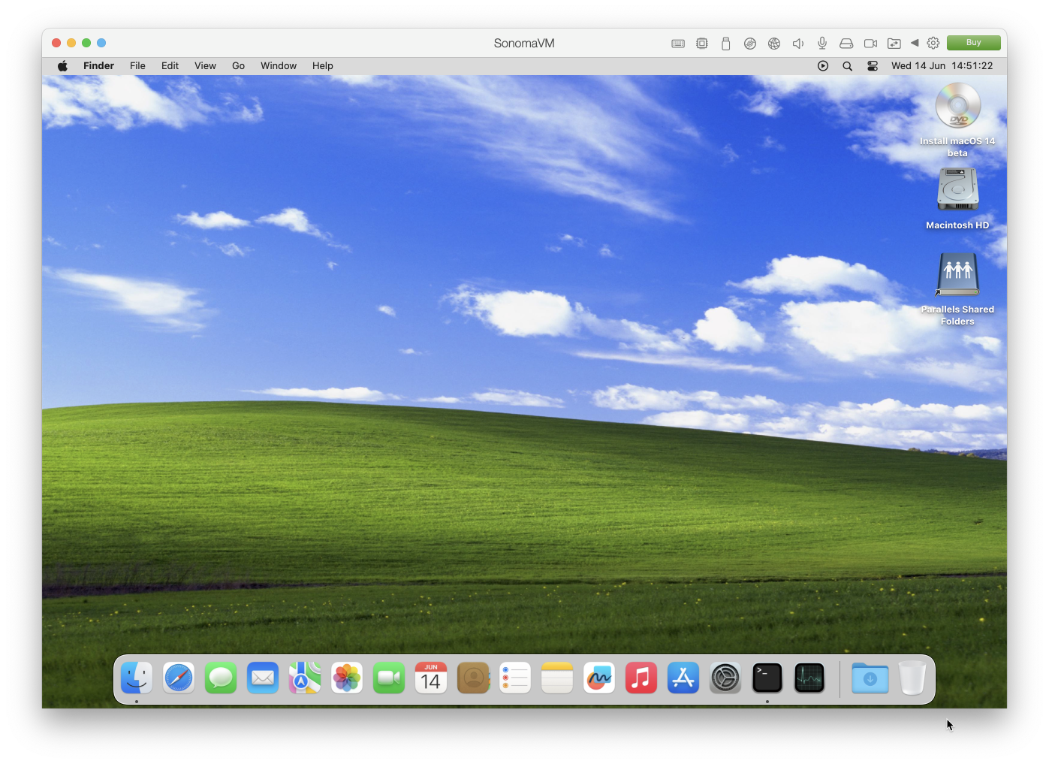
Task: Open Spotlight search magnifier
Action: click(847, 66)
